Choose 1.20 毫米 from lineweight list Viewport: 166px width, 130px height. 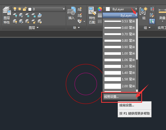click(120, 66)
